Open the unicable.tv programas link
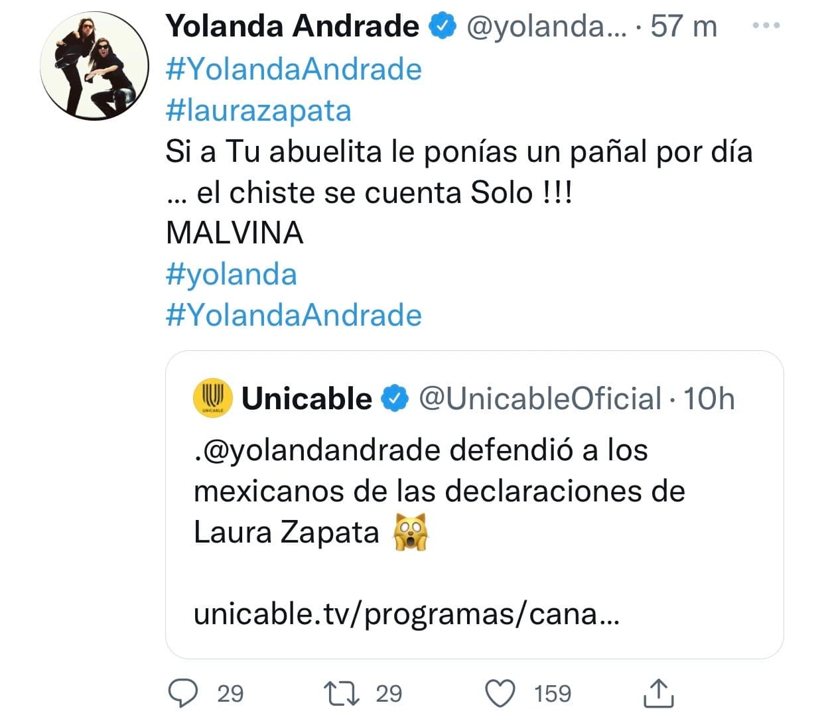The width and height of the screenshot is (824, 719). 405,617
